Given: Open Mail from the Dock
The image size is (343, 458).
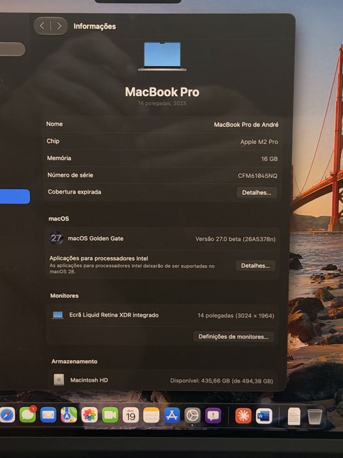Looking at the screenshot, I should 48,415.
